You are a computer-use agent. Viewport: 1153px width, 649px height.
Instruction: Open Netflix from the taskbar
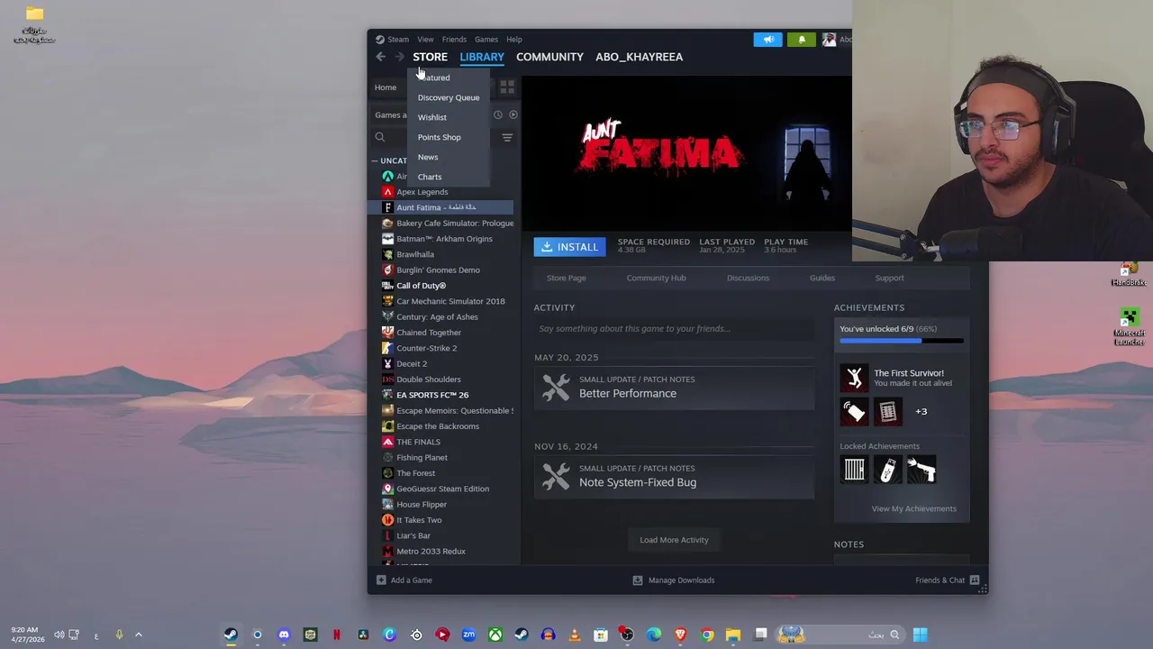[x=336, y=635]
